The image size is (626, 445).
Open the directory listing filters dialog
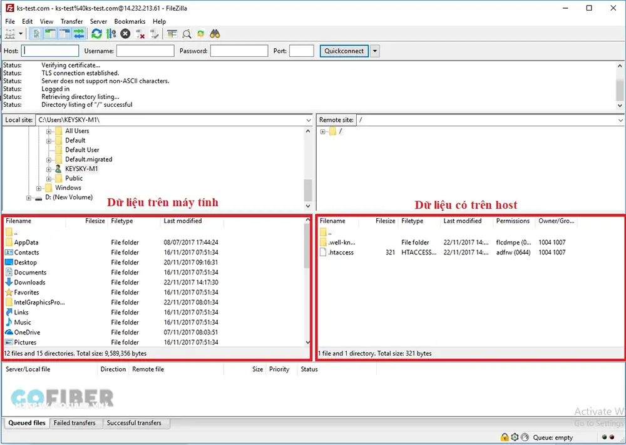pyautogui.click(x=172, y=34)
